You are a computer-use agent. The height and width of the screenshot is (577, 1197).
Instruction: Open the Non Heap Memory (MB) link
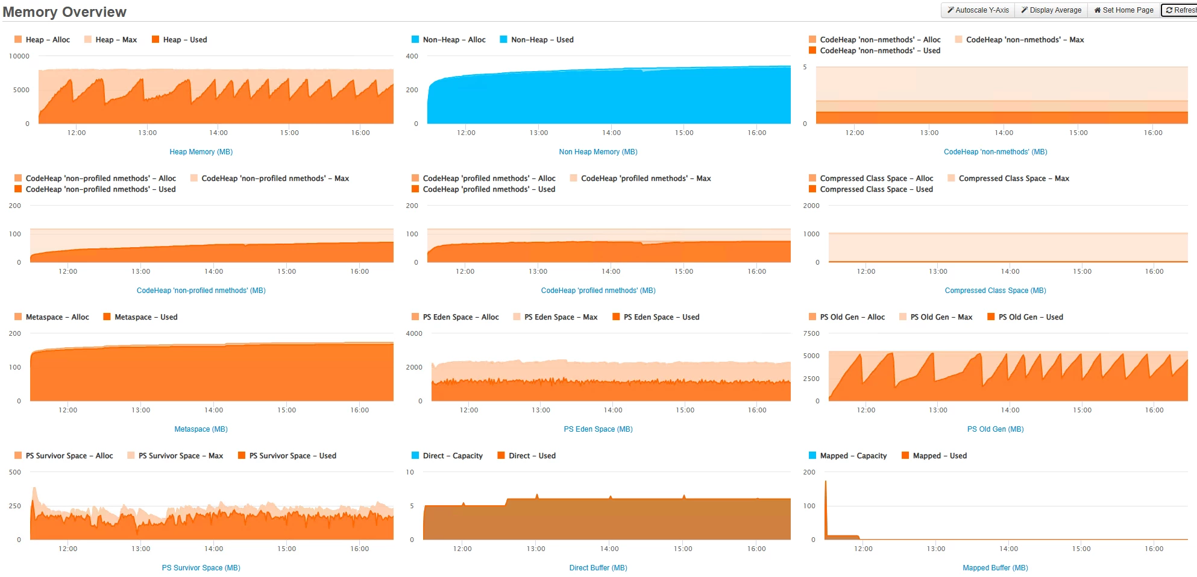(x=598, y=152)
